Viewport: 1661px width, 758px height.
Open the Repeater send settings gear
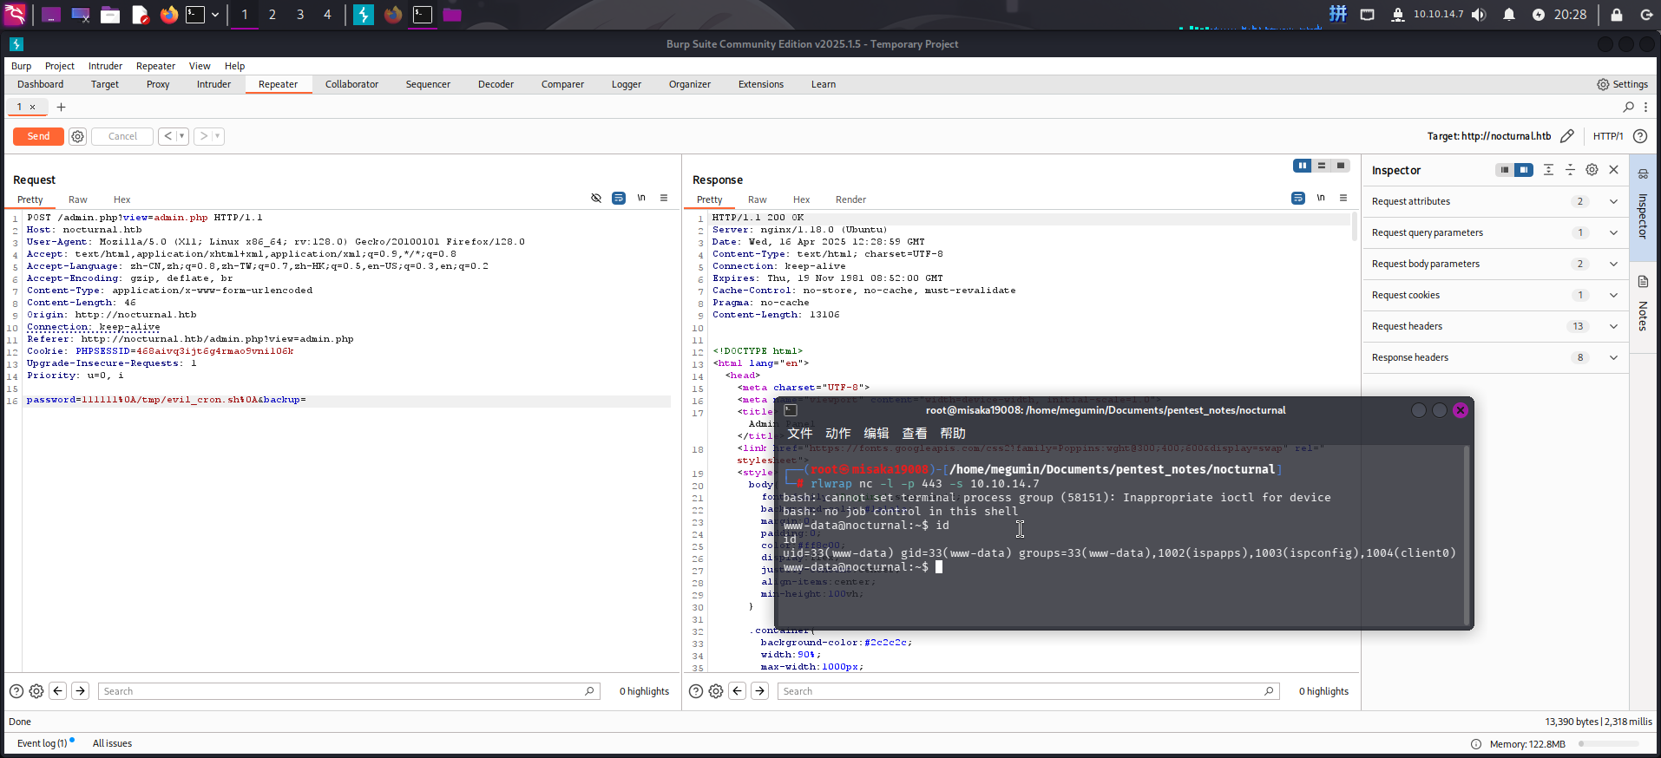(x=77, y=136)
